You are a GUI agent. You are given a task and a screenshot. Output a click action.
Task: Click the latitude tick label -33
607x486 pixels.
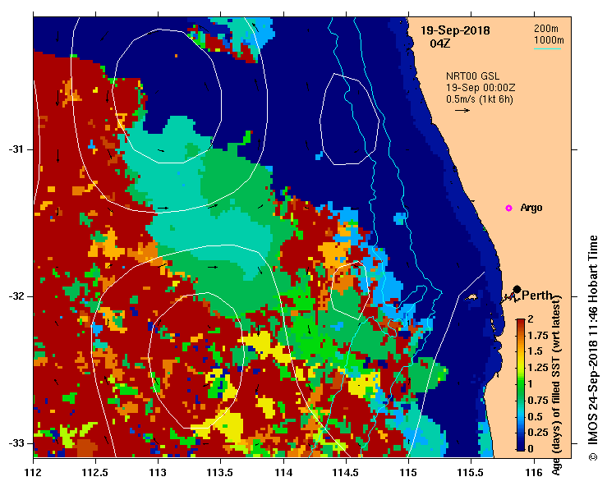pyautogui.click(x=16, y=443)
